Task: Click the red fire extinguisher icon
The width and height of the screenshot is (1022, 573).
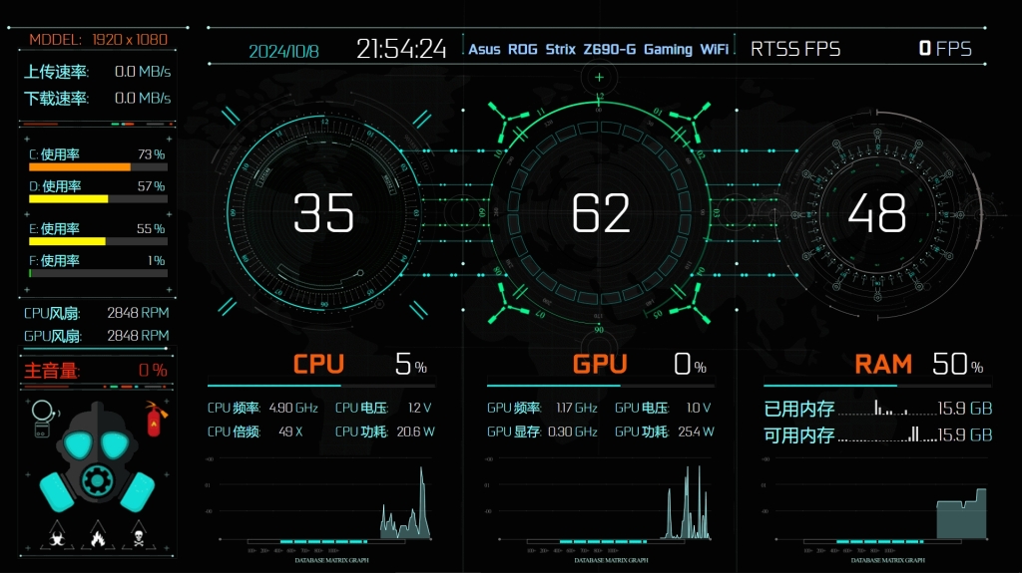Action: [x=154, y=420]
